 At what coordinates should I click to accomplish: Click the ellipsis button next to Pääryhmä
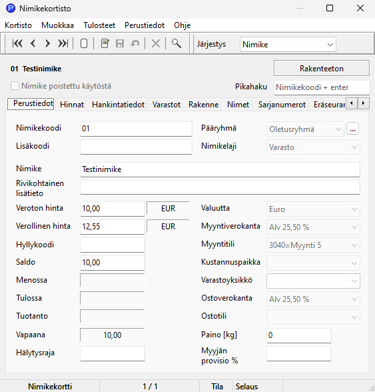pyautogui.click(x=352, y=129)
